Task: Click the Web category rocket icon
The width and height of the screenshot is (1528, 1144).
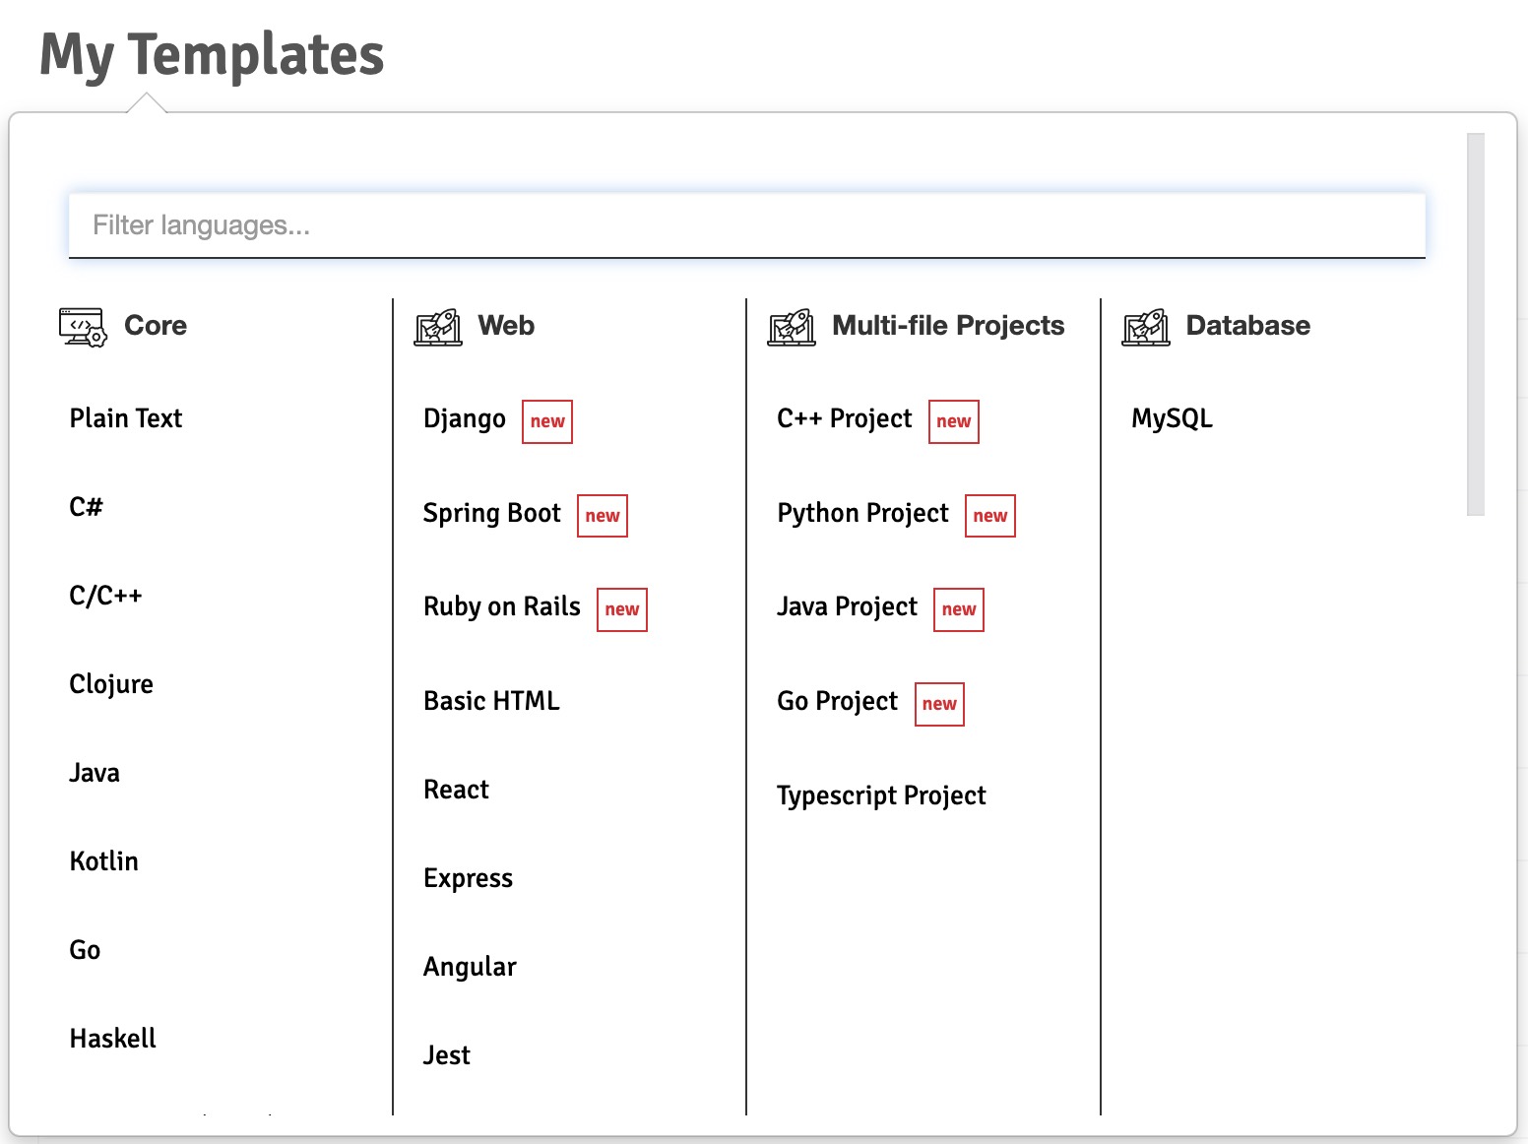Action: pyautogui.click(x=438, y=327)
